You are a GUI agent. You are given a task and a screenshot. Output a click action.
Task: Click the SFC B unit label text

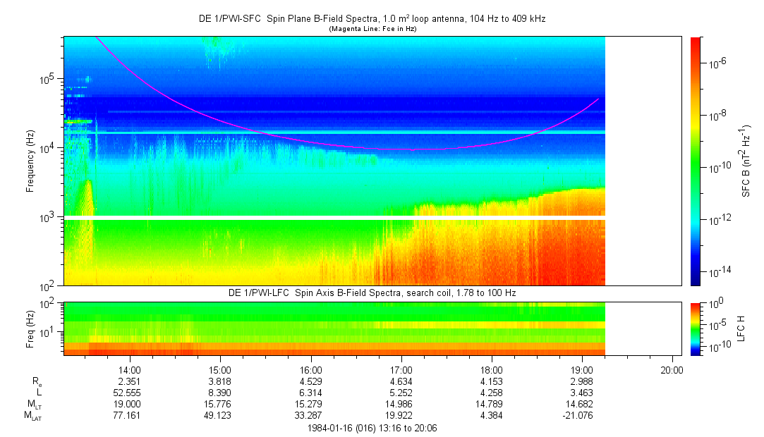746,161
